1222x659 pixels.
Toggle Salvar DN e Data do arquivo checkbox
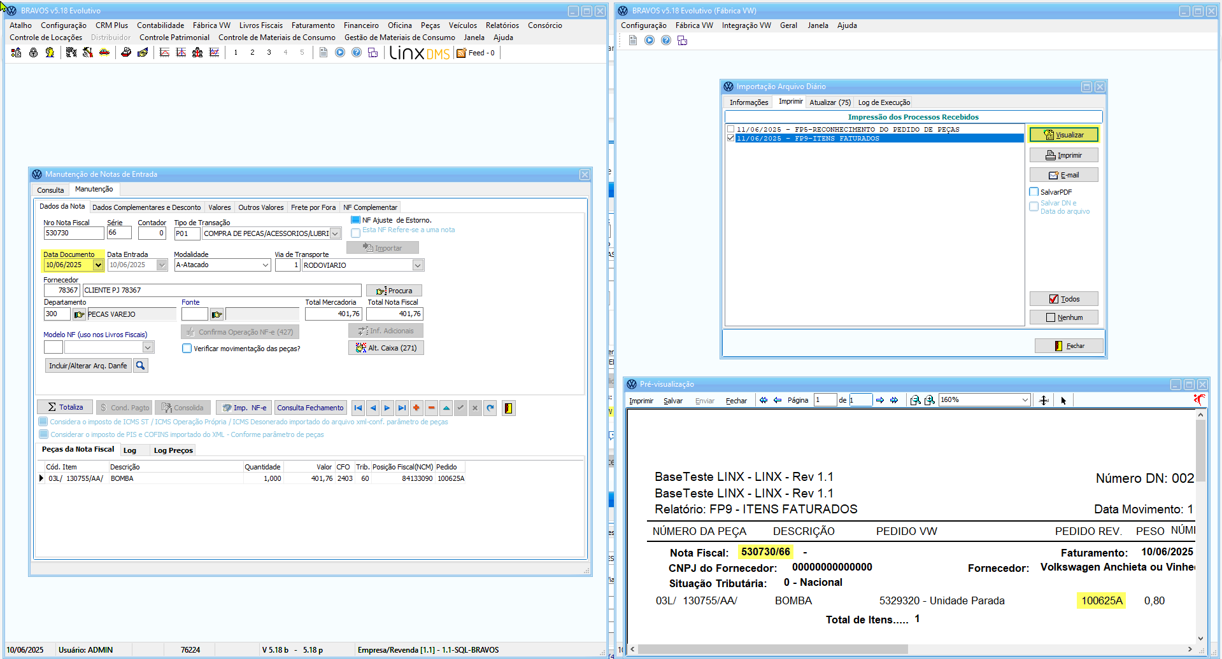tap(1034, 206)
